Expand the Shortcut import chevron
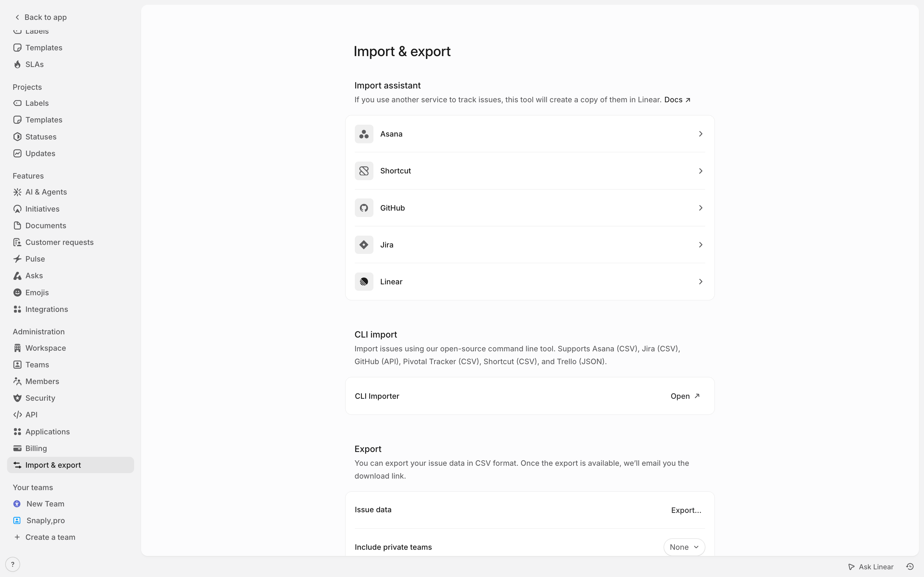Viewport: 924px width, 577px height. click(701, 171)
